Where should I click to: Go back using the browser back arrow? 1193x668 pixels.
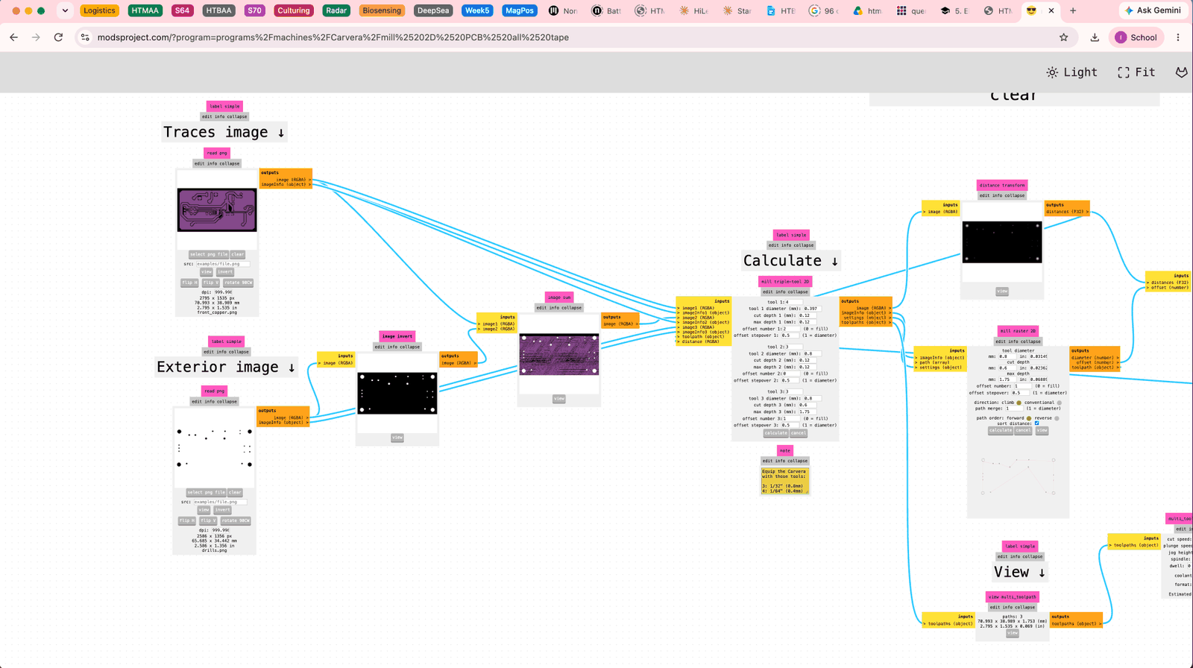(13, 37)
